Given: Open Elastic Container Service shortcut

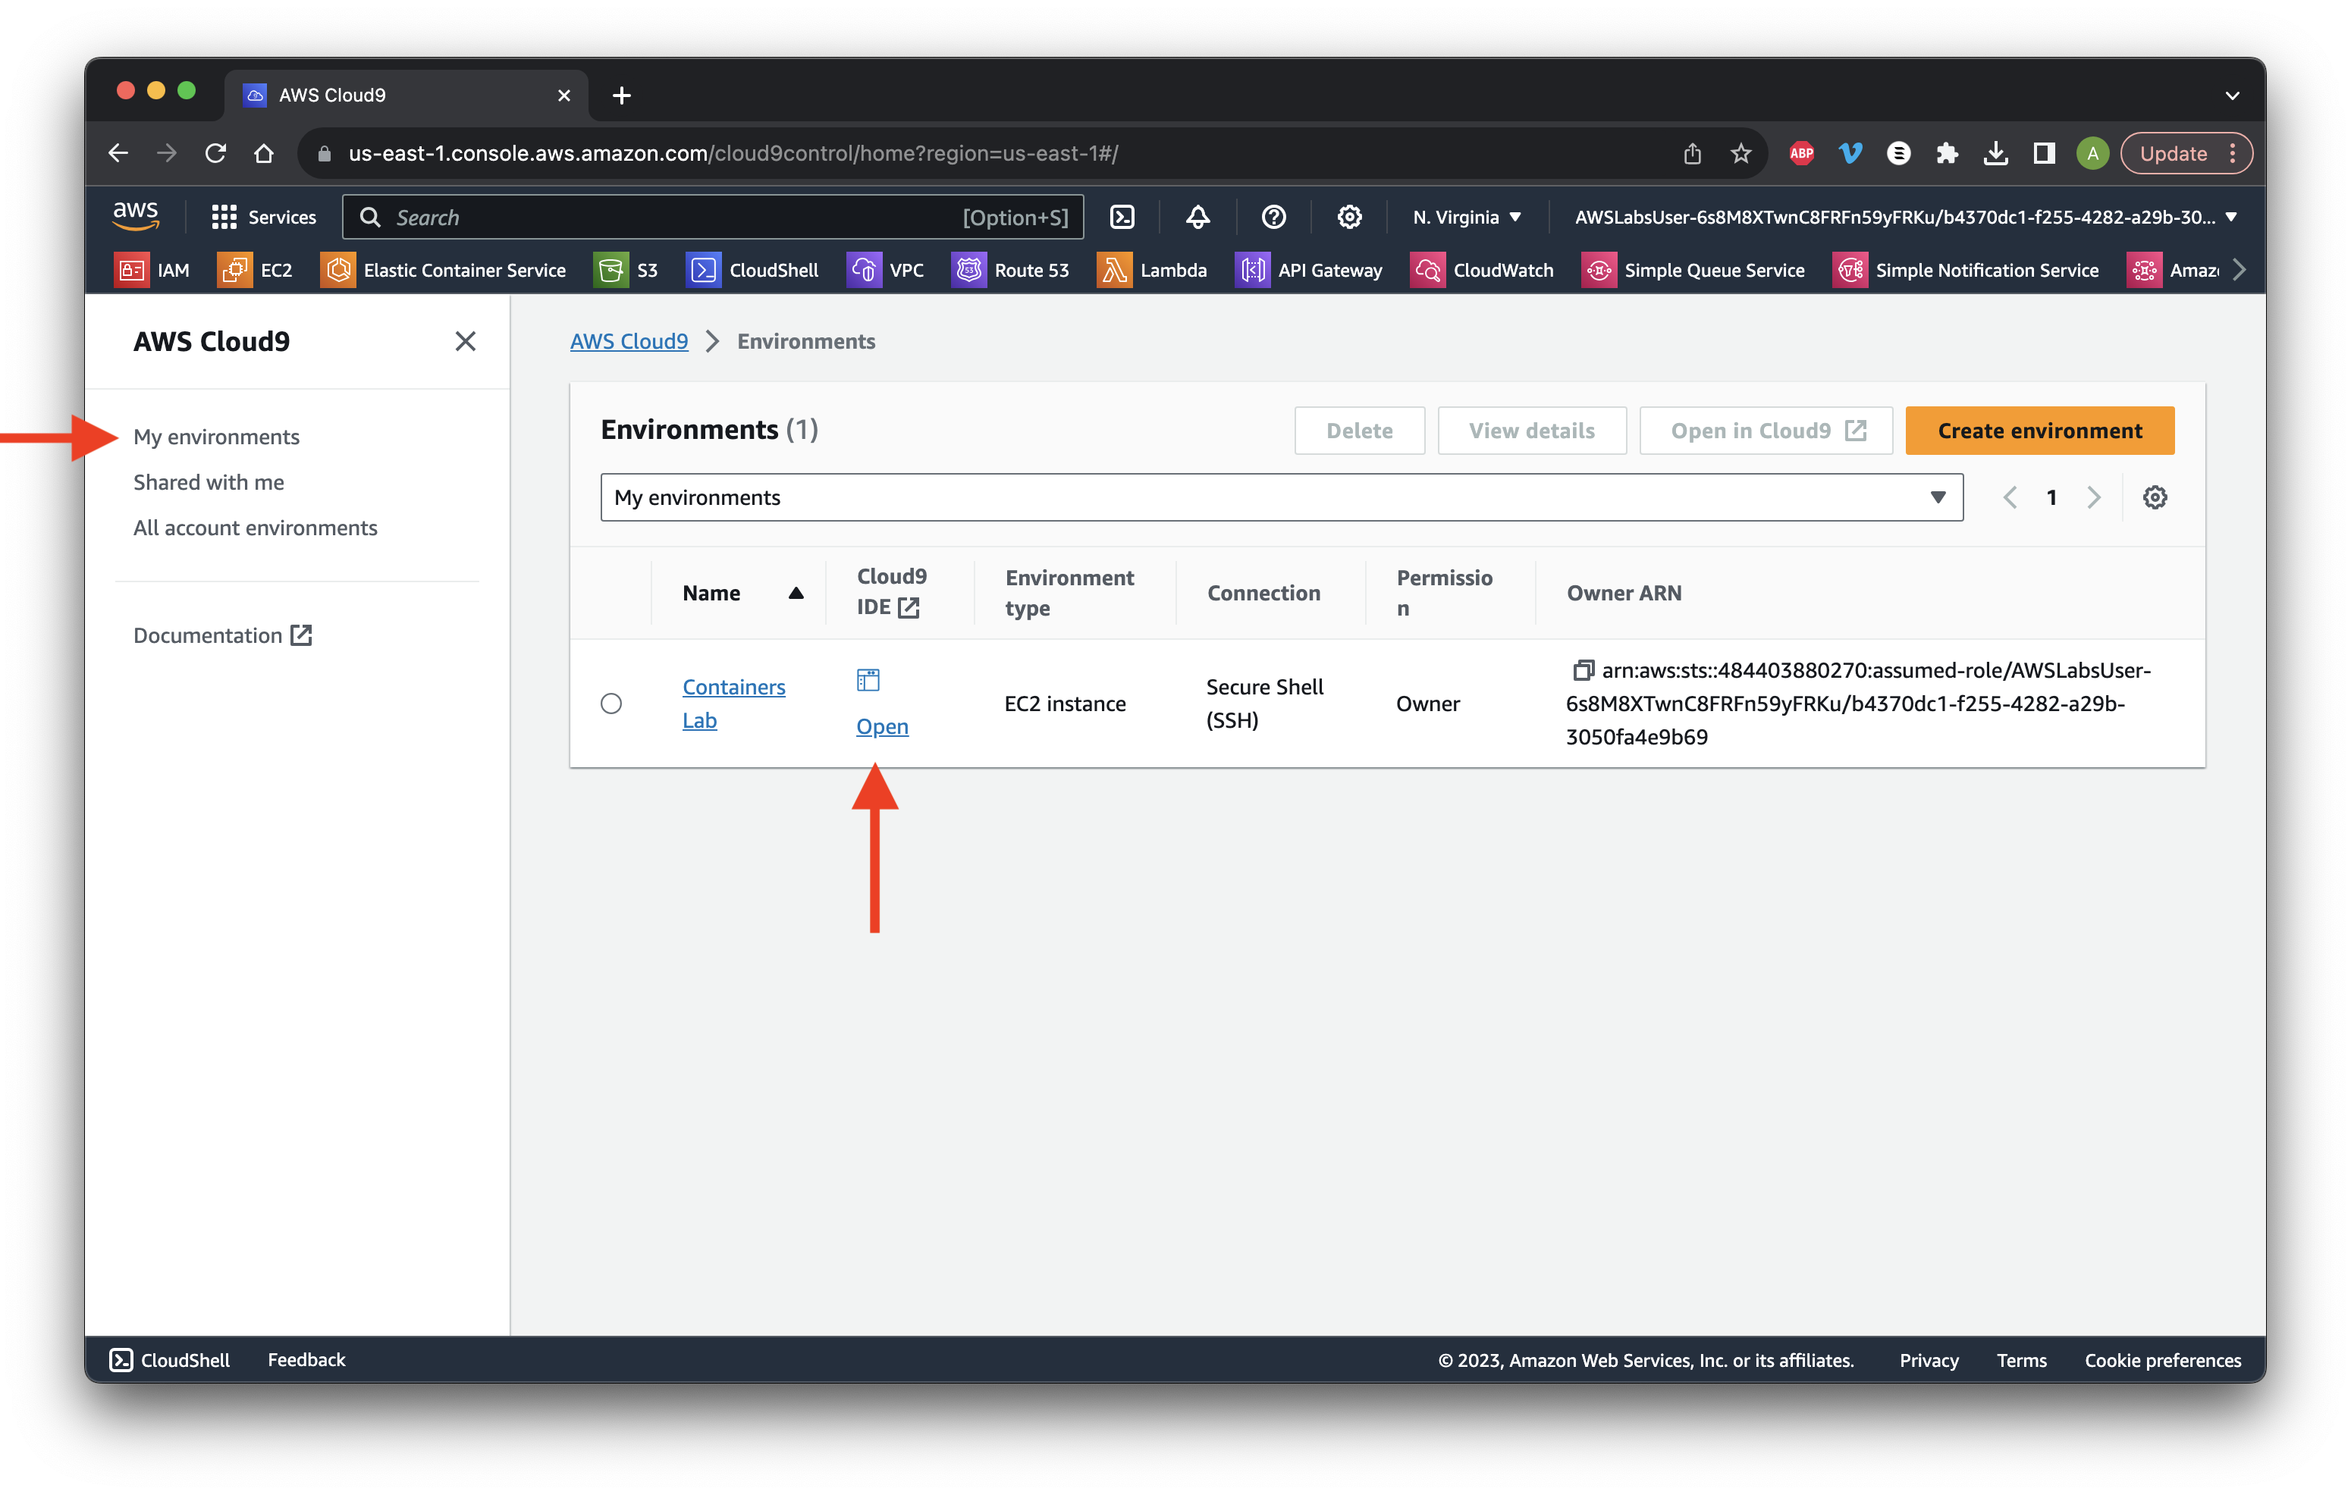Looking at the screenshot, I should (x=443, y=271).
